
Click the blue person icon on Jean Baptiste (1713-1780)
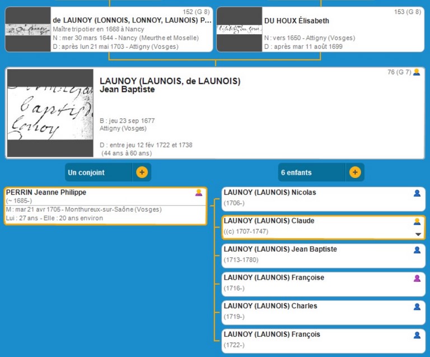(417, 250)
